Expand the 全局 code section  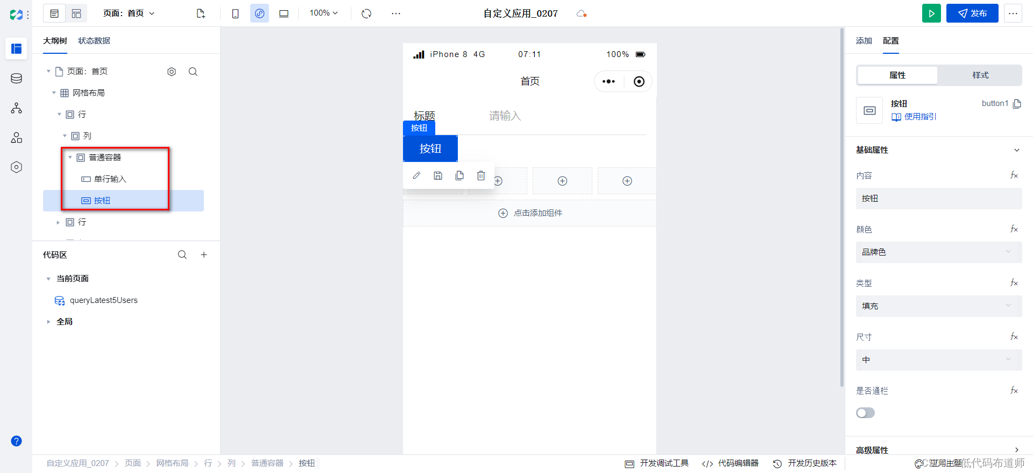click(x=48, y=322)
